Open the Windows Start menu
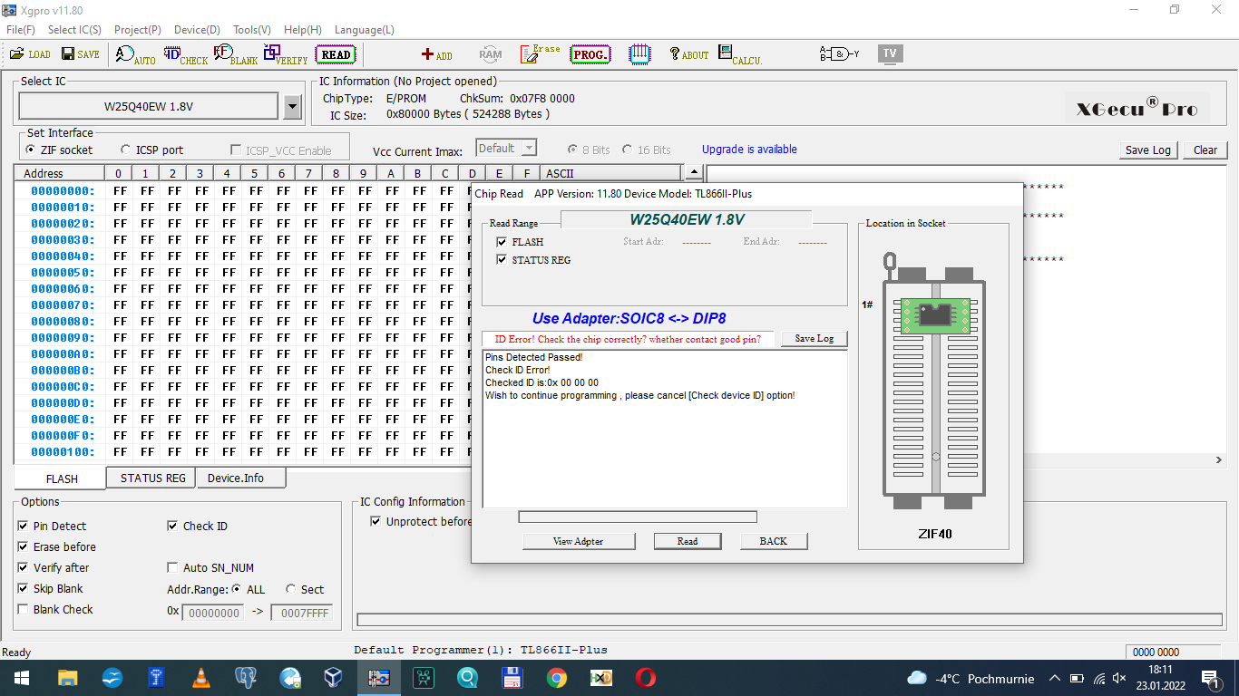 (20, 678)
